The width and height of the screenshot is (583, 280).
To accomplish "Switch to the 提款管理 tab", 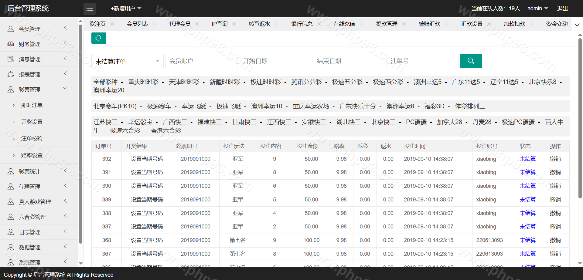I will pyautogui.click(x=387, y=24).
